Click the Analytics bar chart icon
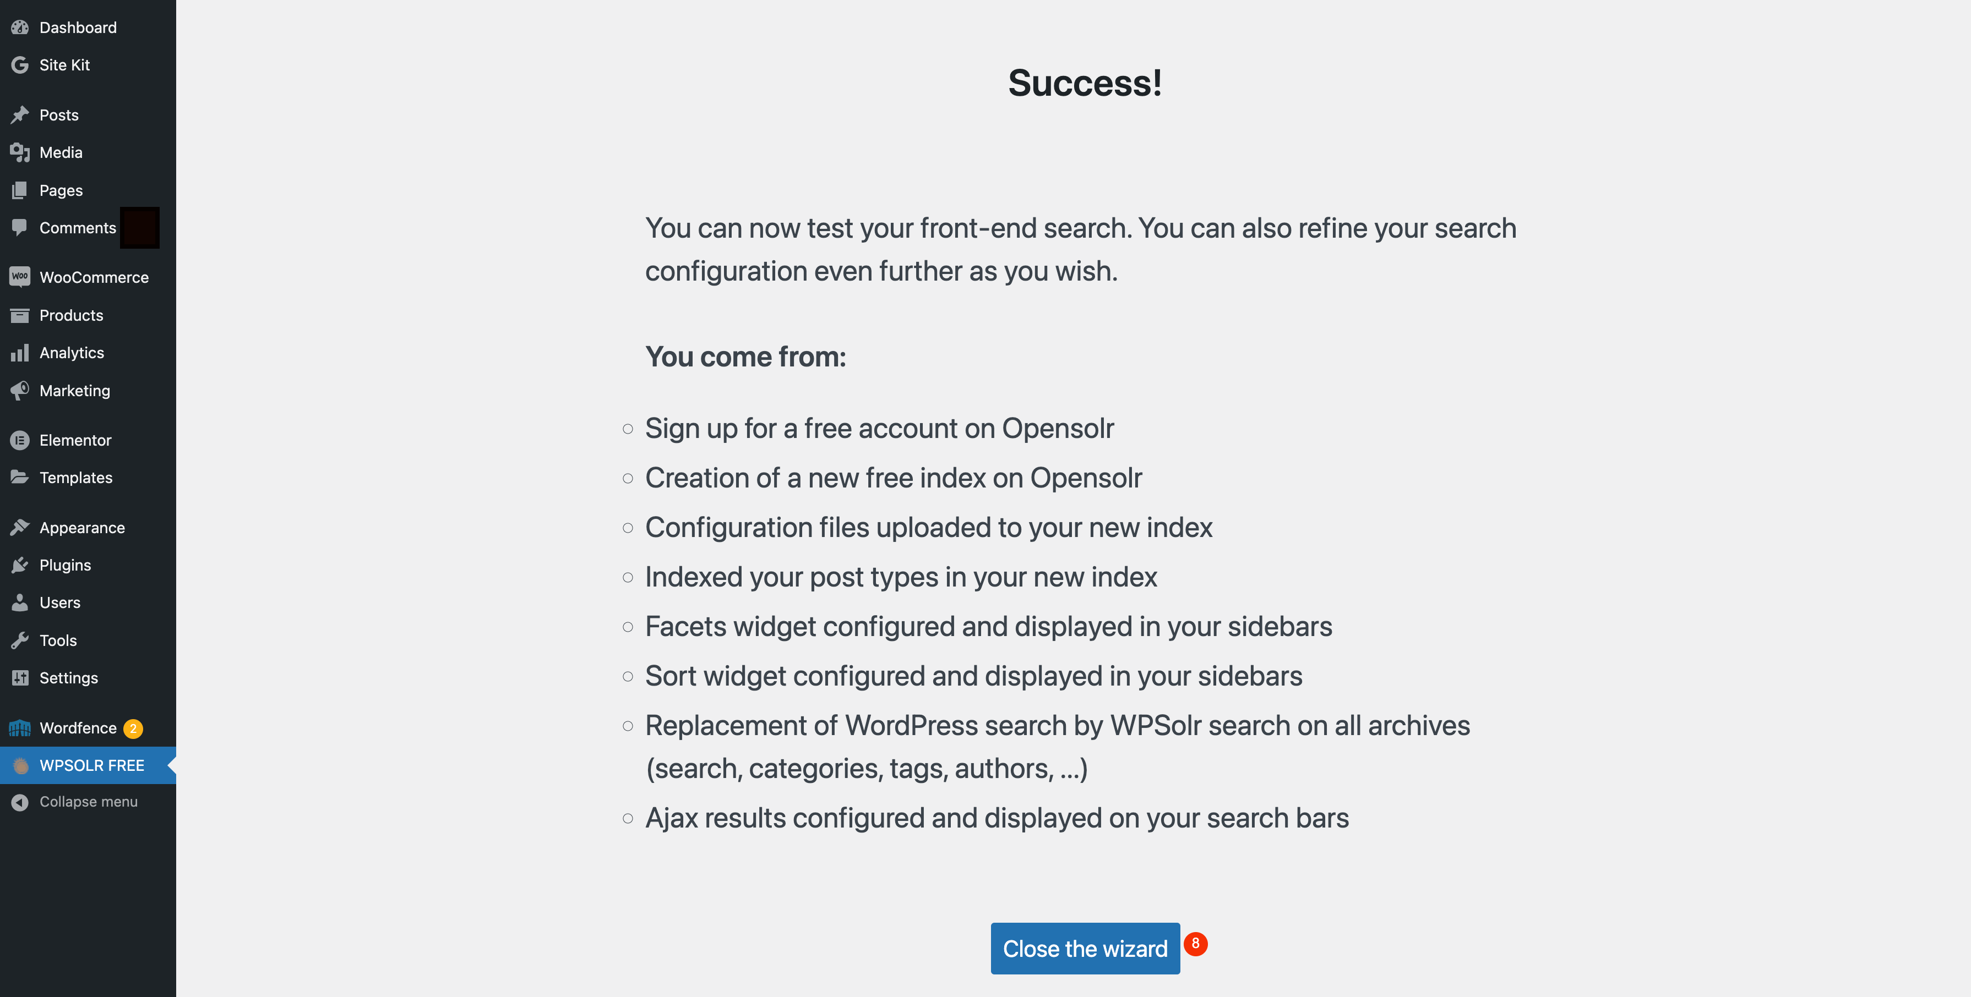1971x997 pixels. tap(20, 353)
